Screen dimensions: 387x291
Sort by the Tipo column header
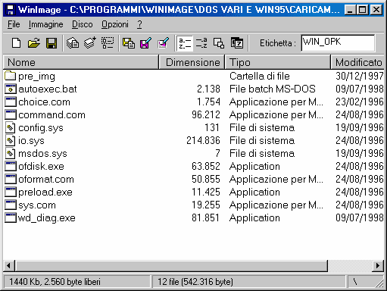tap(278, 62)
